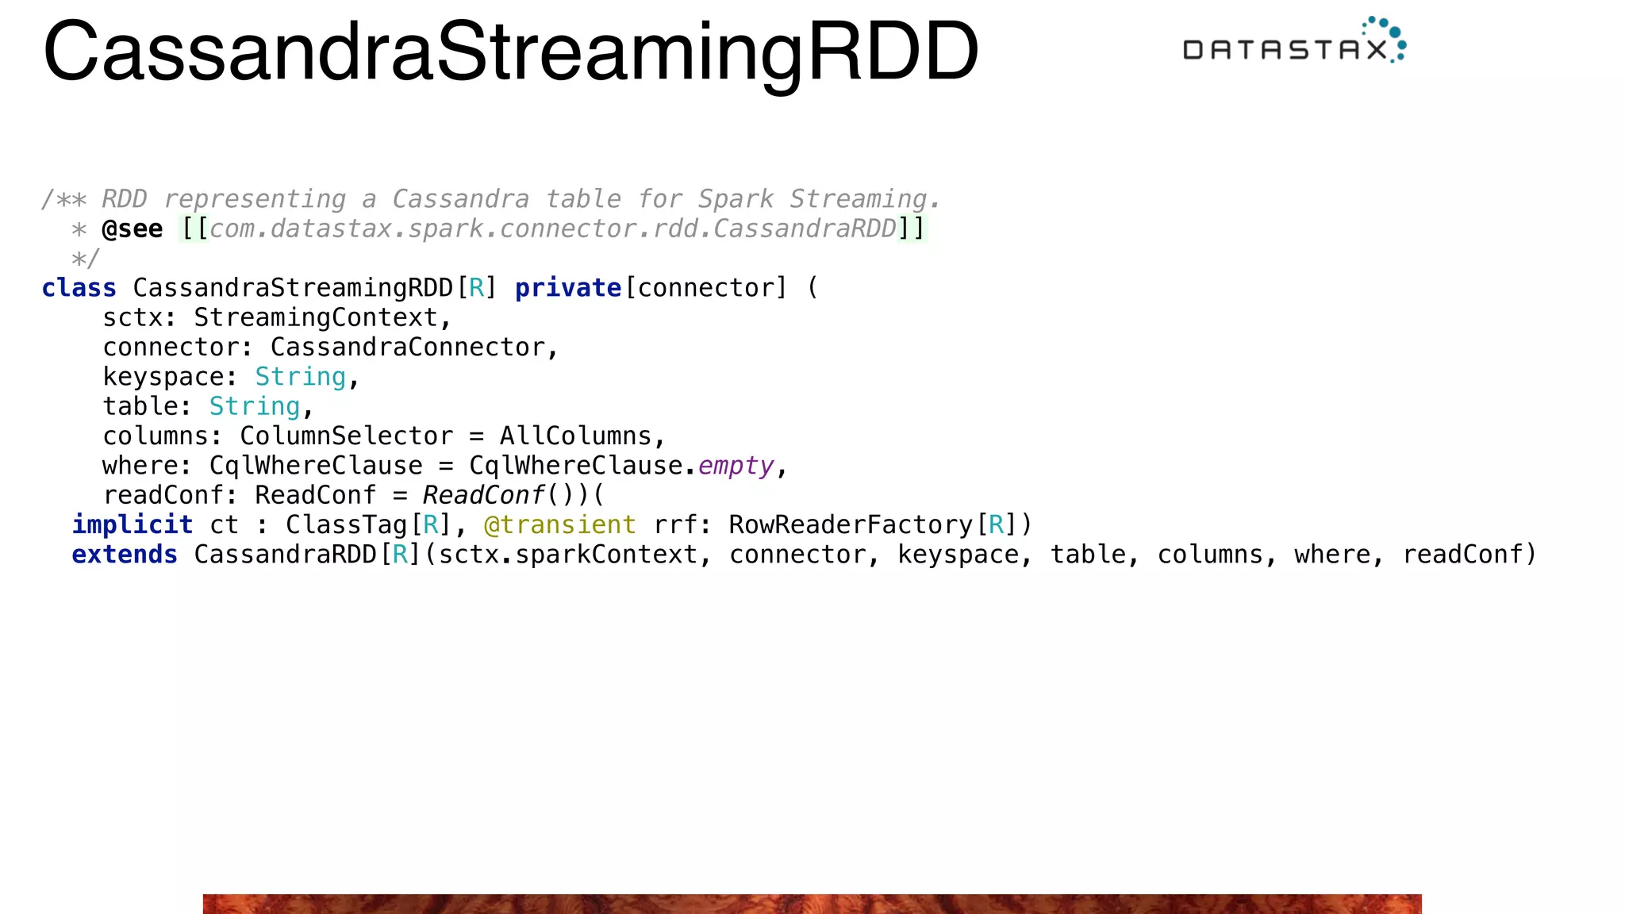Click the DataStax logo
The height and width of the screenshot is (914, 1625).
1295,41
